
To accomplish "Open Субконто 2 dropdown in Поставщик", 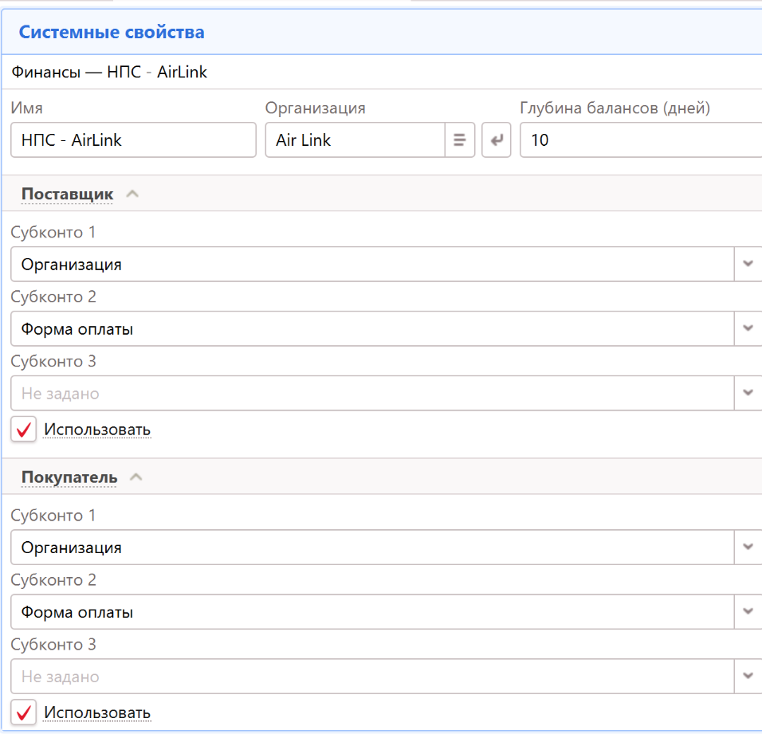I will [x=747, y=328].
